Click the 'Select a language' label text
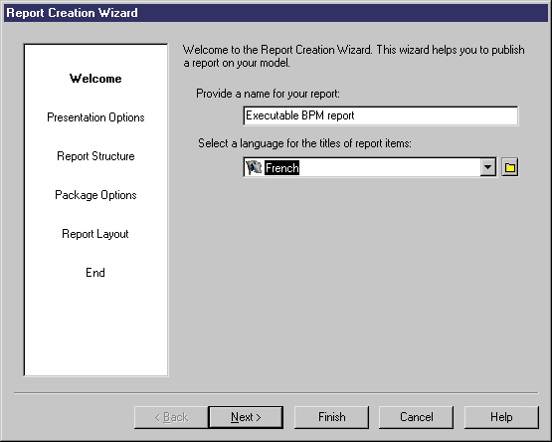 pos(304,143)
